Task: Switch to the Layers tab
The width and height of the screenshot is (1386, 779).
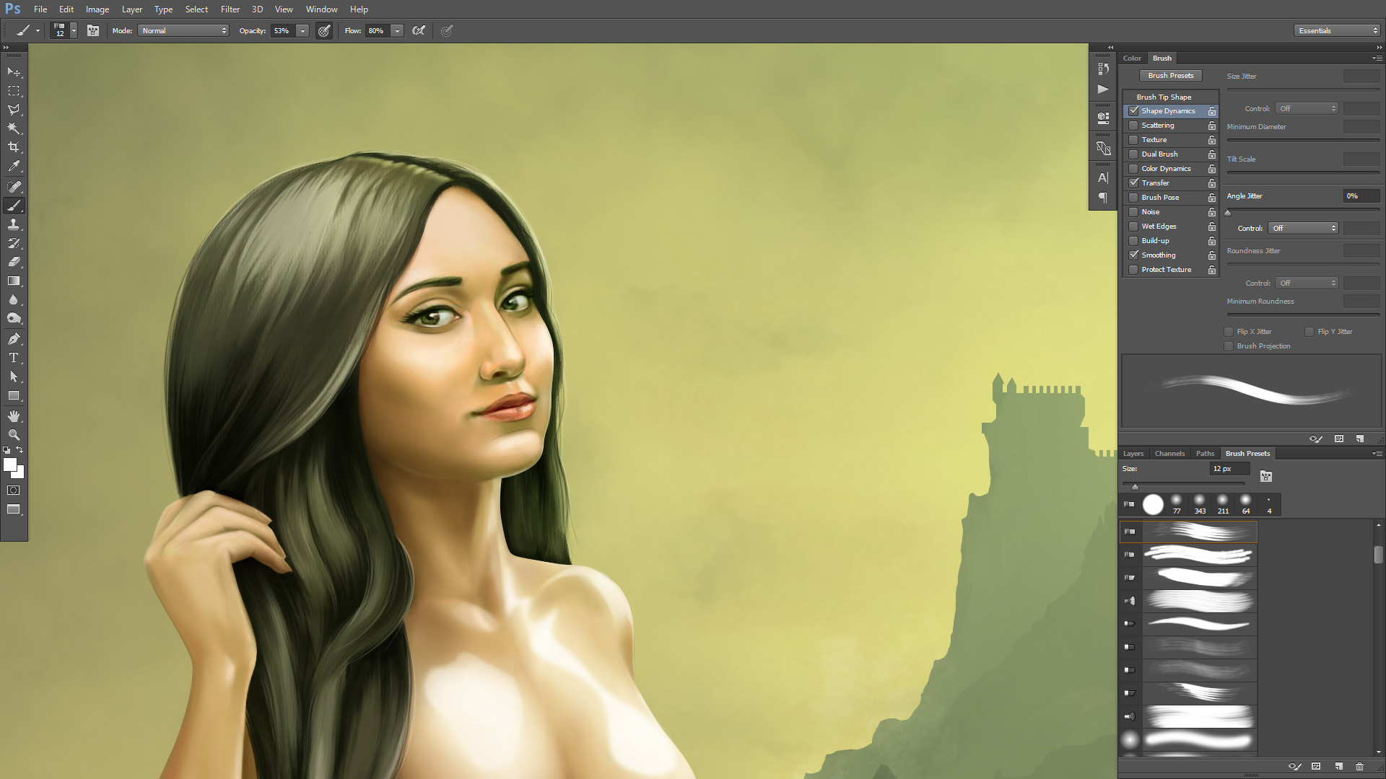Action: [1133, 454]
